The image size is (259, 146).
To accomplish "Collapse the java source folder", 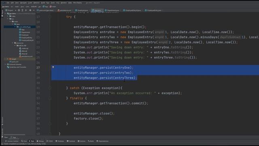I will pos(13,24).
